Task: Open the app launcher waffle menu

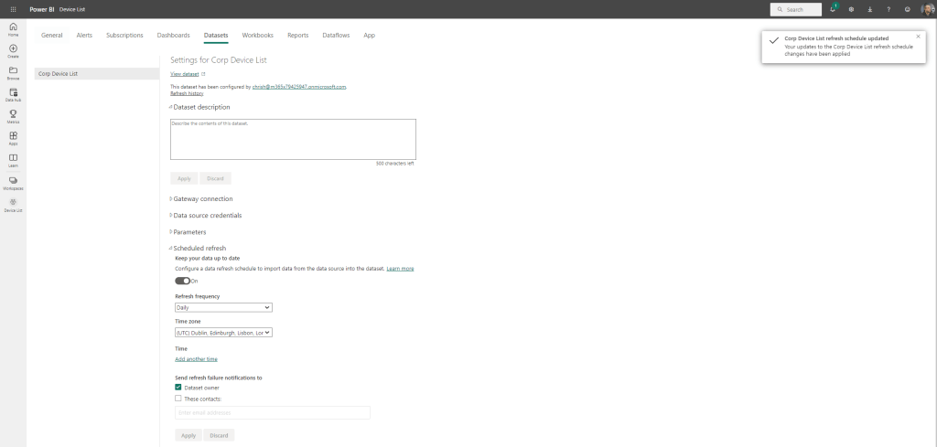Action: click(x=13, y=9)
